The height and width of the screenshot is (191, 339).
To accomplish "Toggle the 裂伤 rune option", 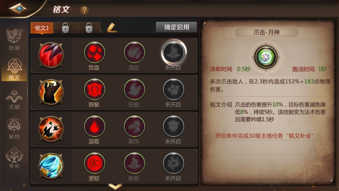I will click(x=134, y=126).
